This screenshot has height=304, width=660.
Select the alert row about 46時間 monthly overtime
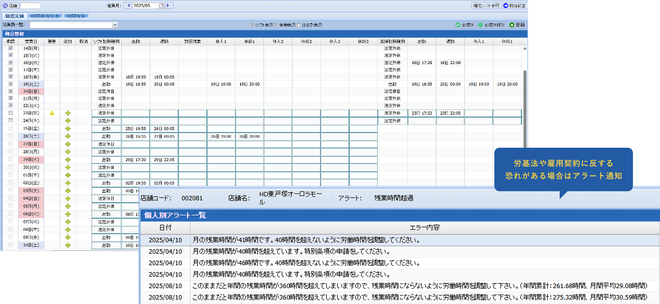400,263
